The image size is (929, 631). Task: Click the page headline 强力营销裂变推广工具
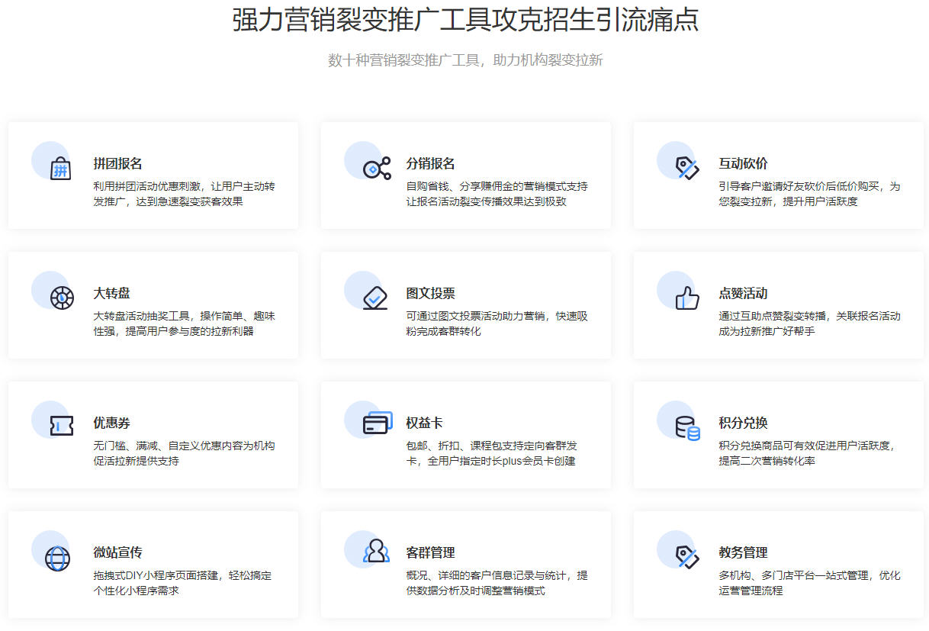[x=465, y=20]
